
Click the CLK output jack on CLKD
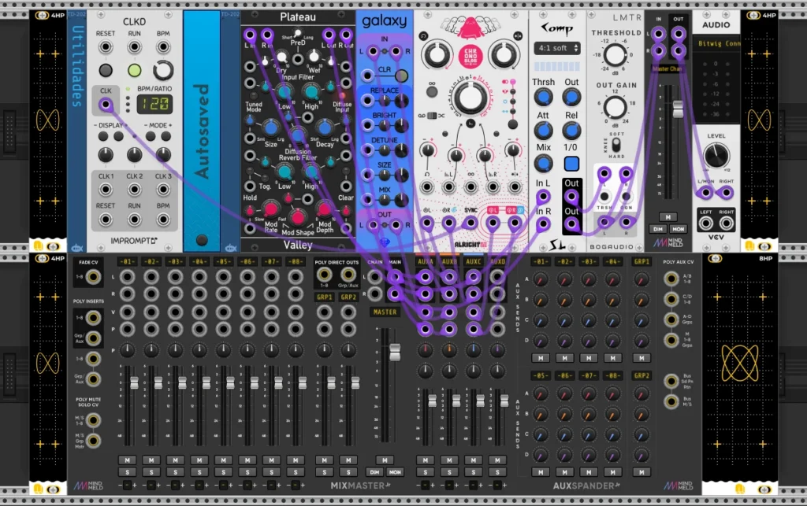click(106, 105)
